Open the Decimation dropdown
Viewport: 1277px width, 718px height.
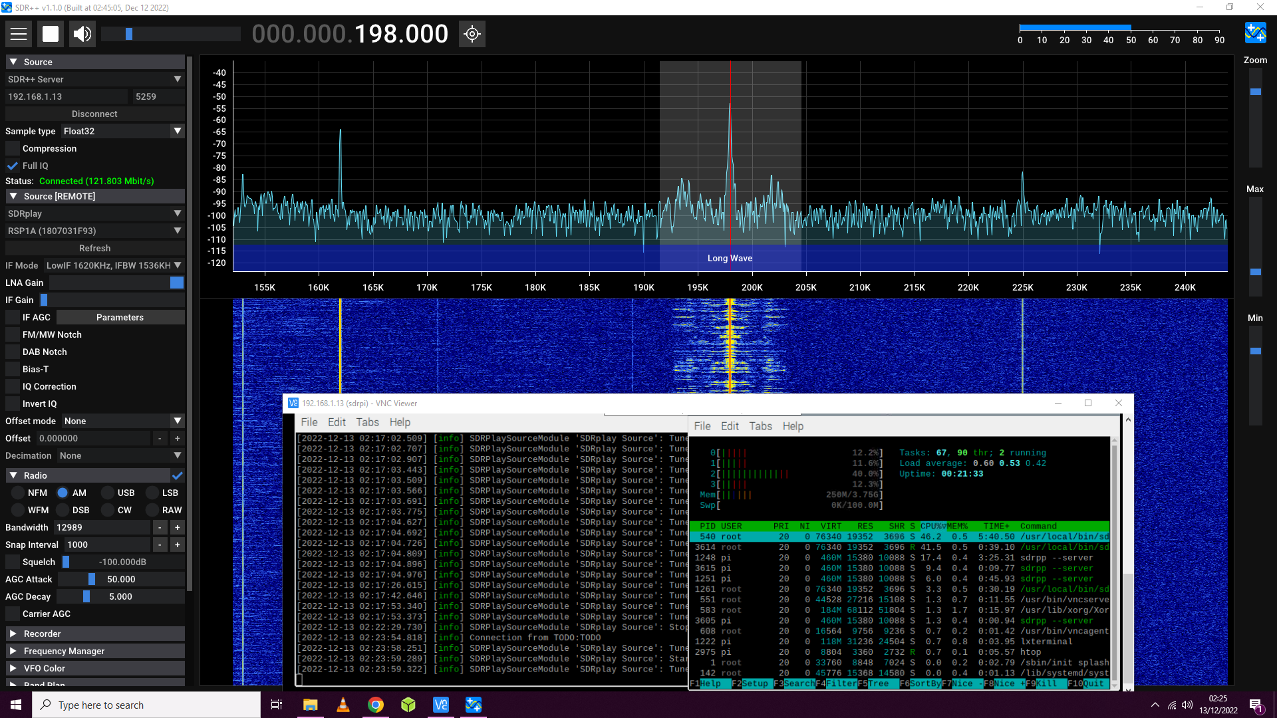click(120, 455)
